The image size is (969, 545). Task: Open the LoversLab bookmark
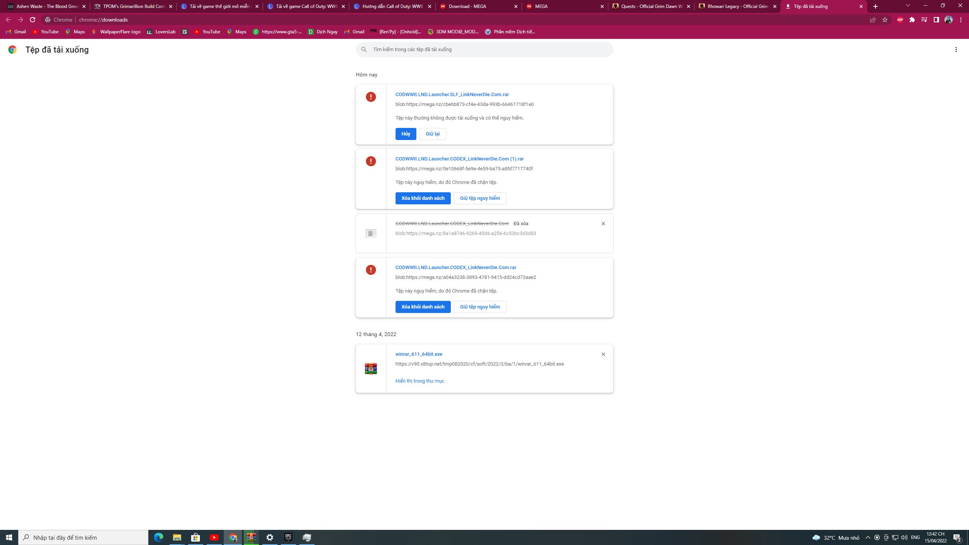[161, 32]
